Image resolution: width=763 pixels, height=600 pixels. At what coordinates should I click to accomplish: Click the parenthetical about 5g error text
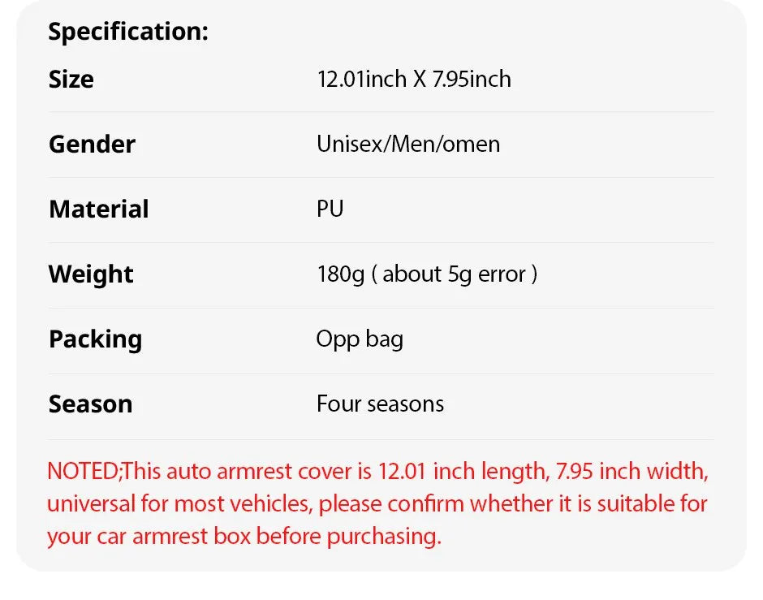pyautogui.click(x=455, y=274)
